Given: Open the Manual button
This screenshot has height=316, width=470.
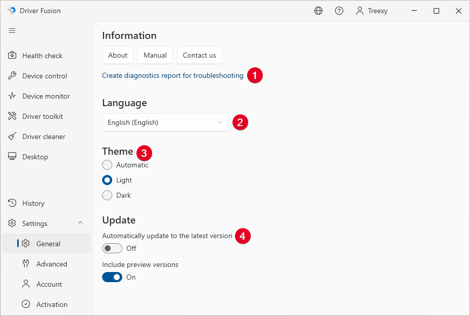Looking at the screenshot, I should (x=155, y=55).
